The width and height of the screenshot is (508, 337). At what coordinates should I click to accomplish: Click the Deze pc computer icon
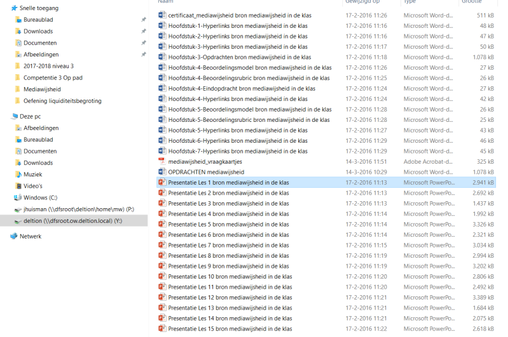(x=15, y=116)
